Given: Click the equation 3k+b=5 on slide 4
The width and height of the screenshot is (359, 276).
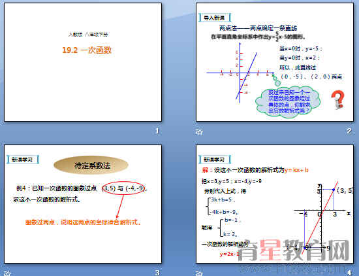Looking at the screenshot, I should pyautogui.click(x=222, y=199).
